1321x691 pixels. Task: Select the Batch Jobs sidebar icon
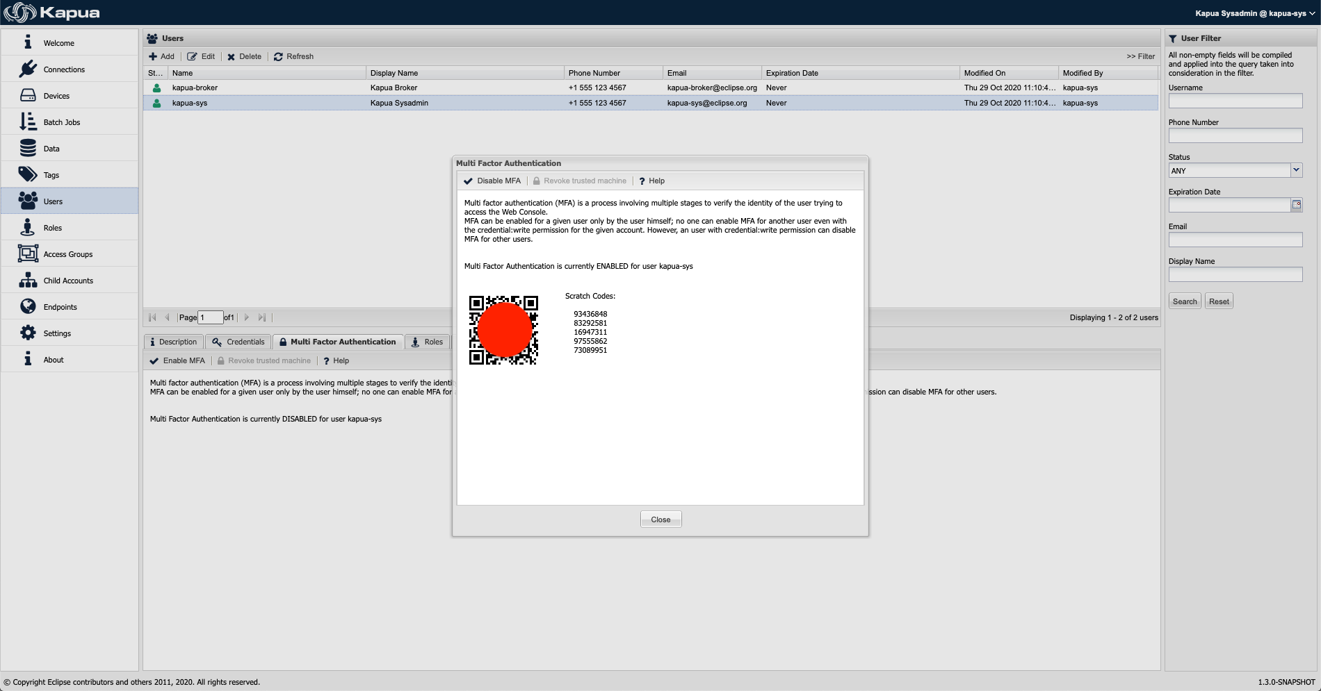(x=28, y=122)
